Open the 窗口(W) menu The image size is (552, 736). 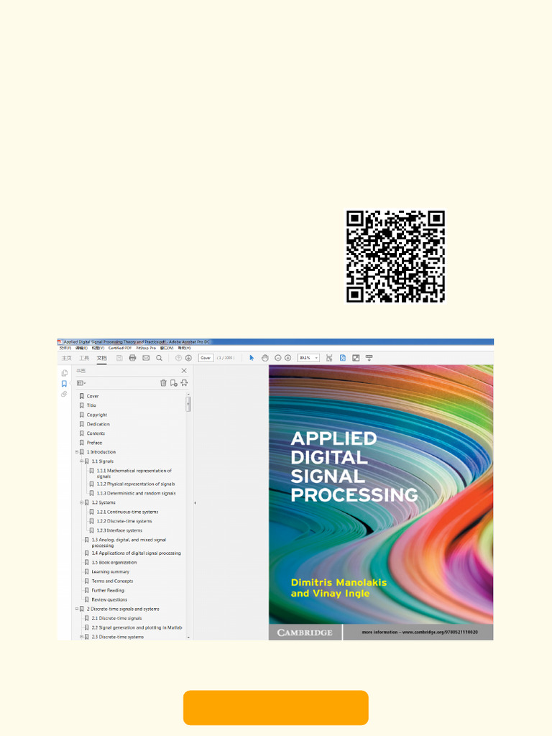167,349
